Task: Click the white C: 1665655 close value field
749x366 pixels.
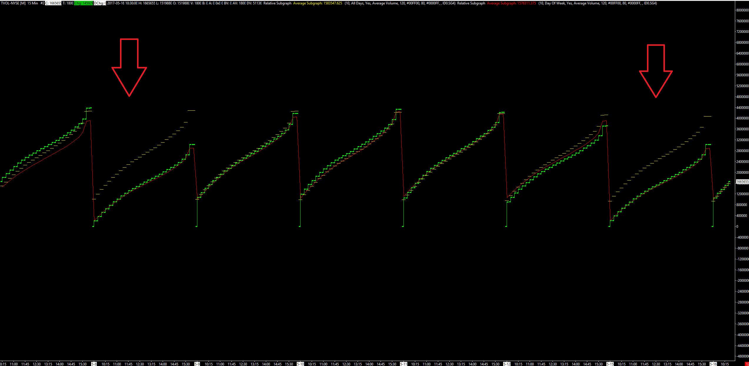Action: (53, 3)
